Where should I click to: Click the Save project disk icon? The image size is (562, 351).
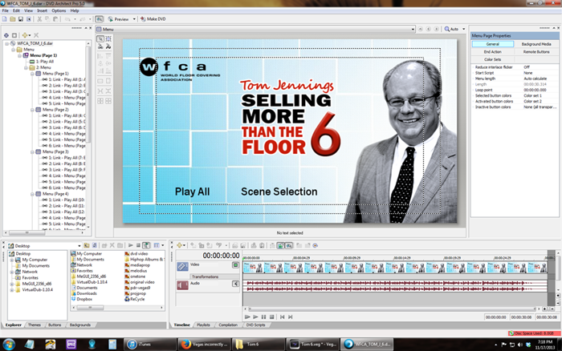[x=20, y=19]
